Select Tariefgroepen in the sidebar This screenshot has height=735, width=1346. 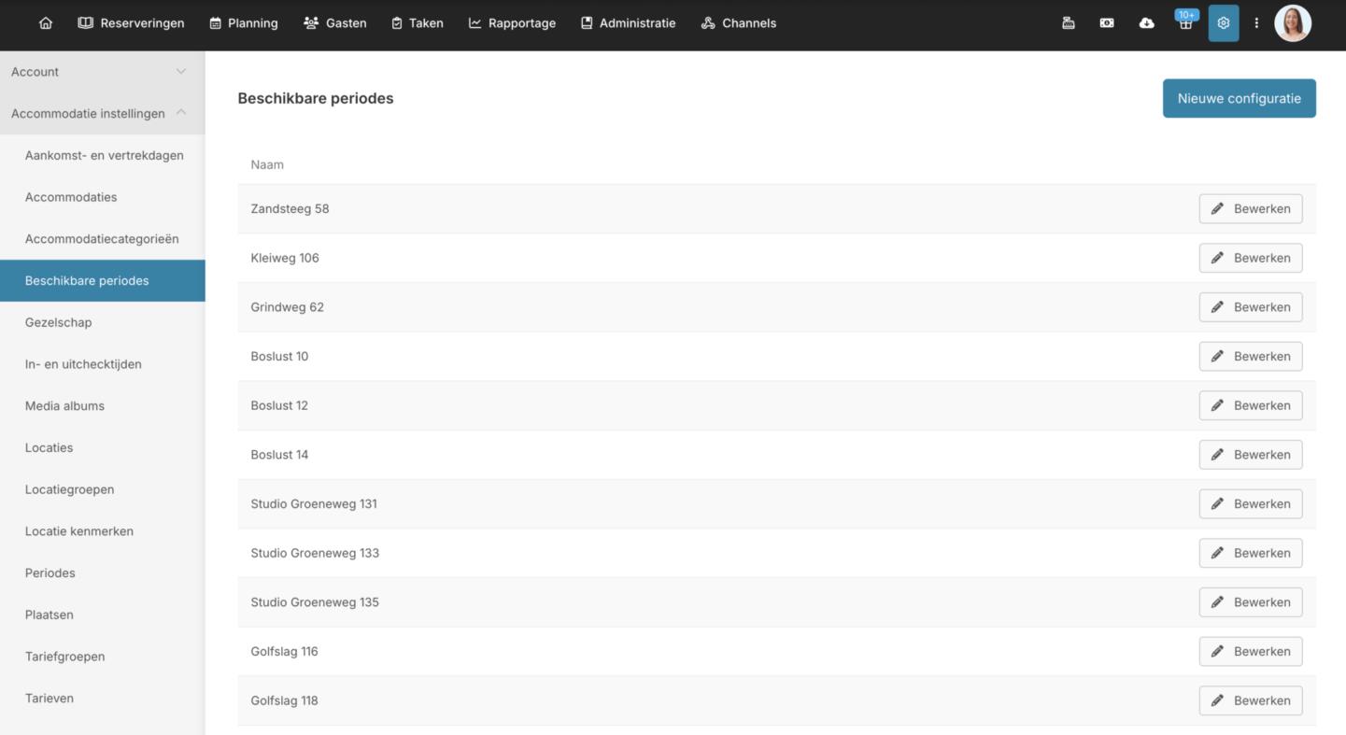click(x=65, y=657)
